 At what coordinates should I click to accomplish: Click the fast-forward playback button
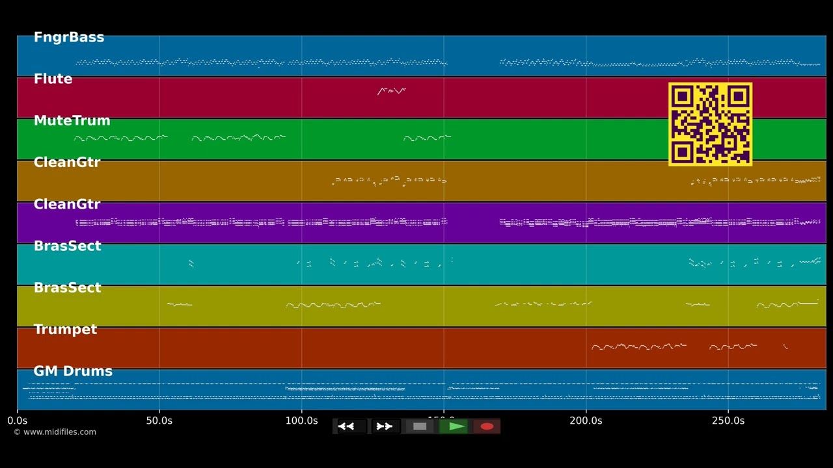385,426
